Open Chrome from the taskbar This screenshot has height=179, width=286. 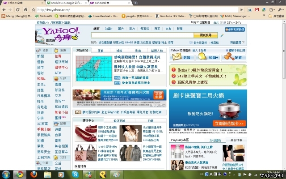20,175
